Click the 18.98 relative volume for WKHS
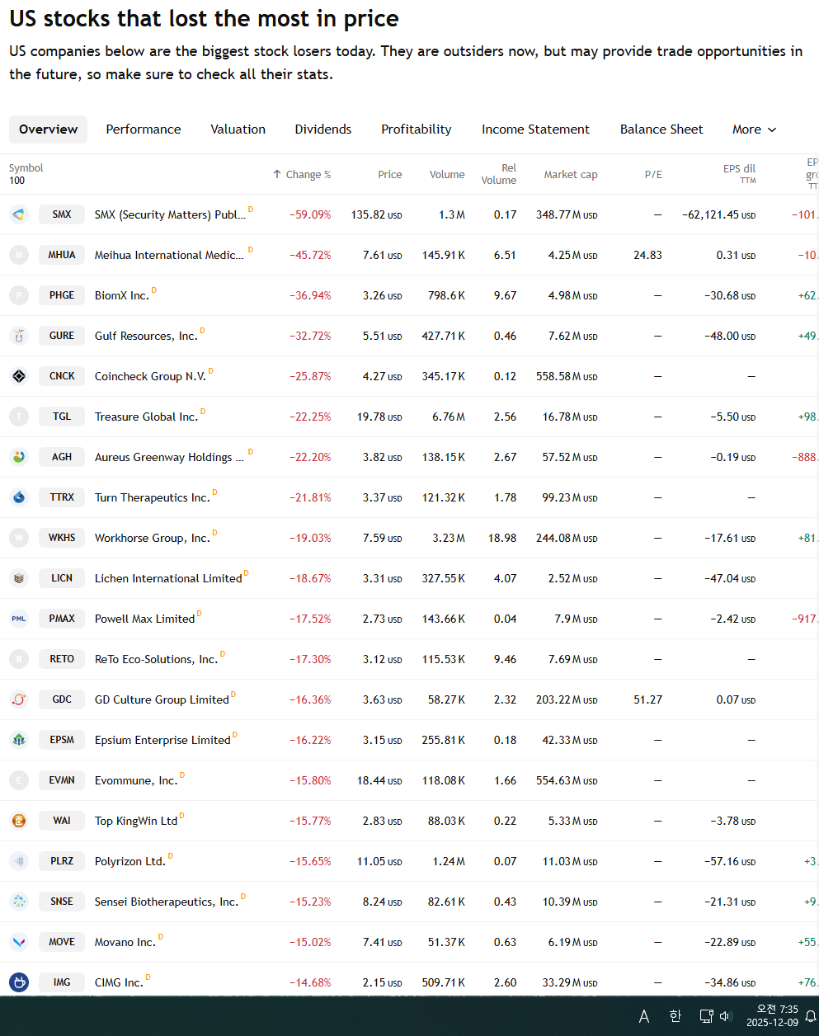819x1036 pixels. click(502, 538)
